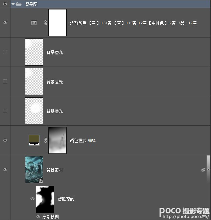Click the lowest 背景溢光 layer name

coord(55,111)
